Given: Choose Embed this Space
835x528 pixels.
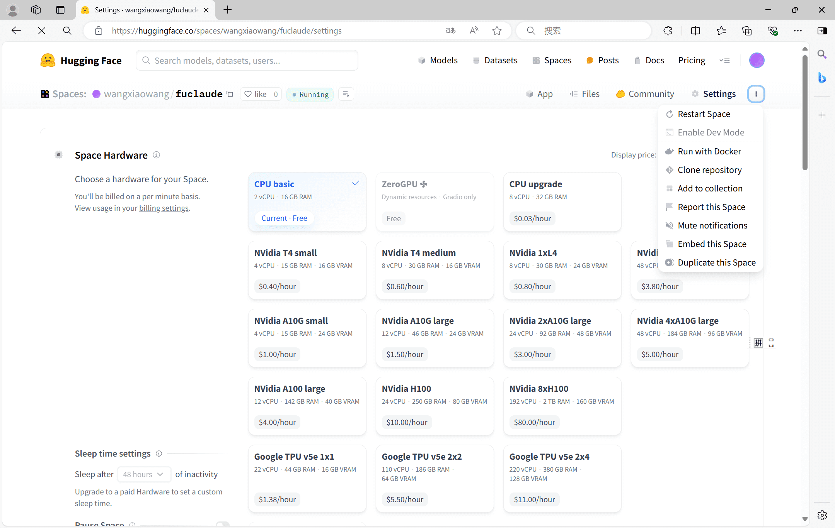Looking at the screenshot, I should [711, 244].
